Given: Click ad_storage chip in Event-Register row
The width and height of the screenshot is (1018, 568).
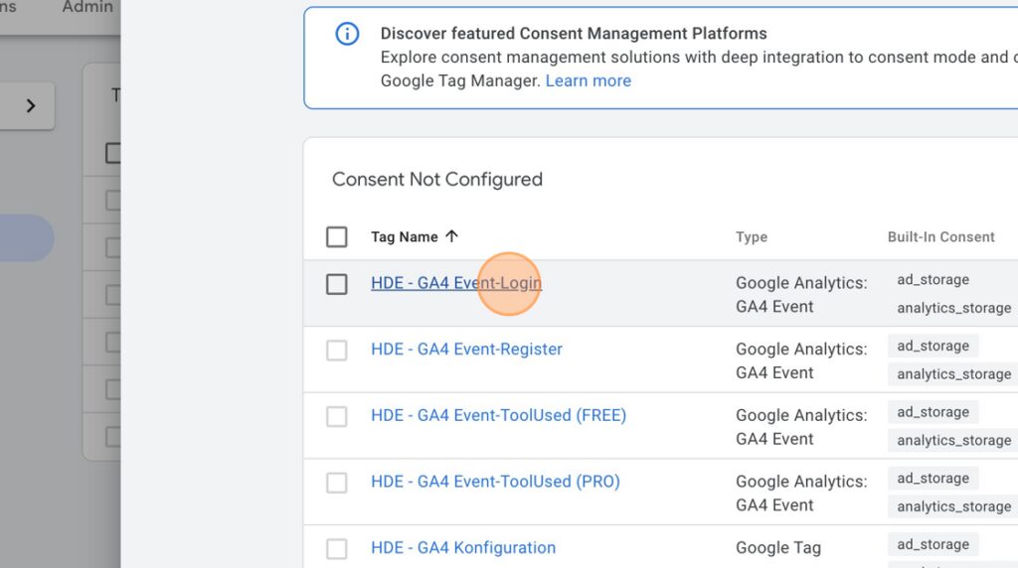Looking at the screenshot, I should pyautogui.click(x=933, y=346).
